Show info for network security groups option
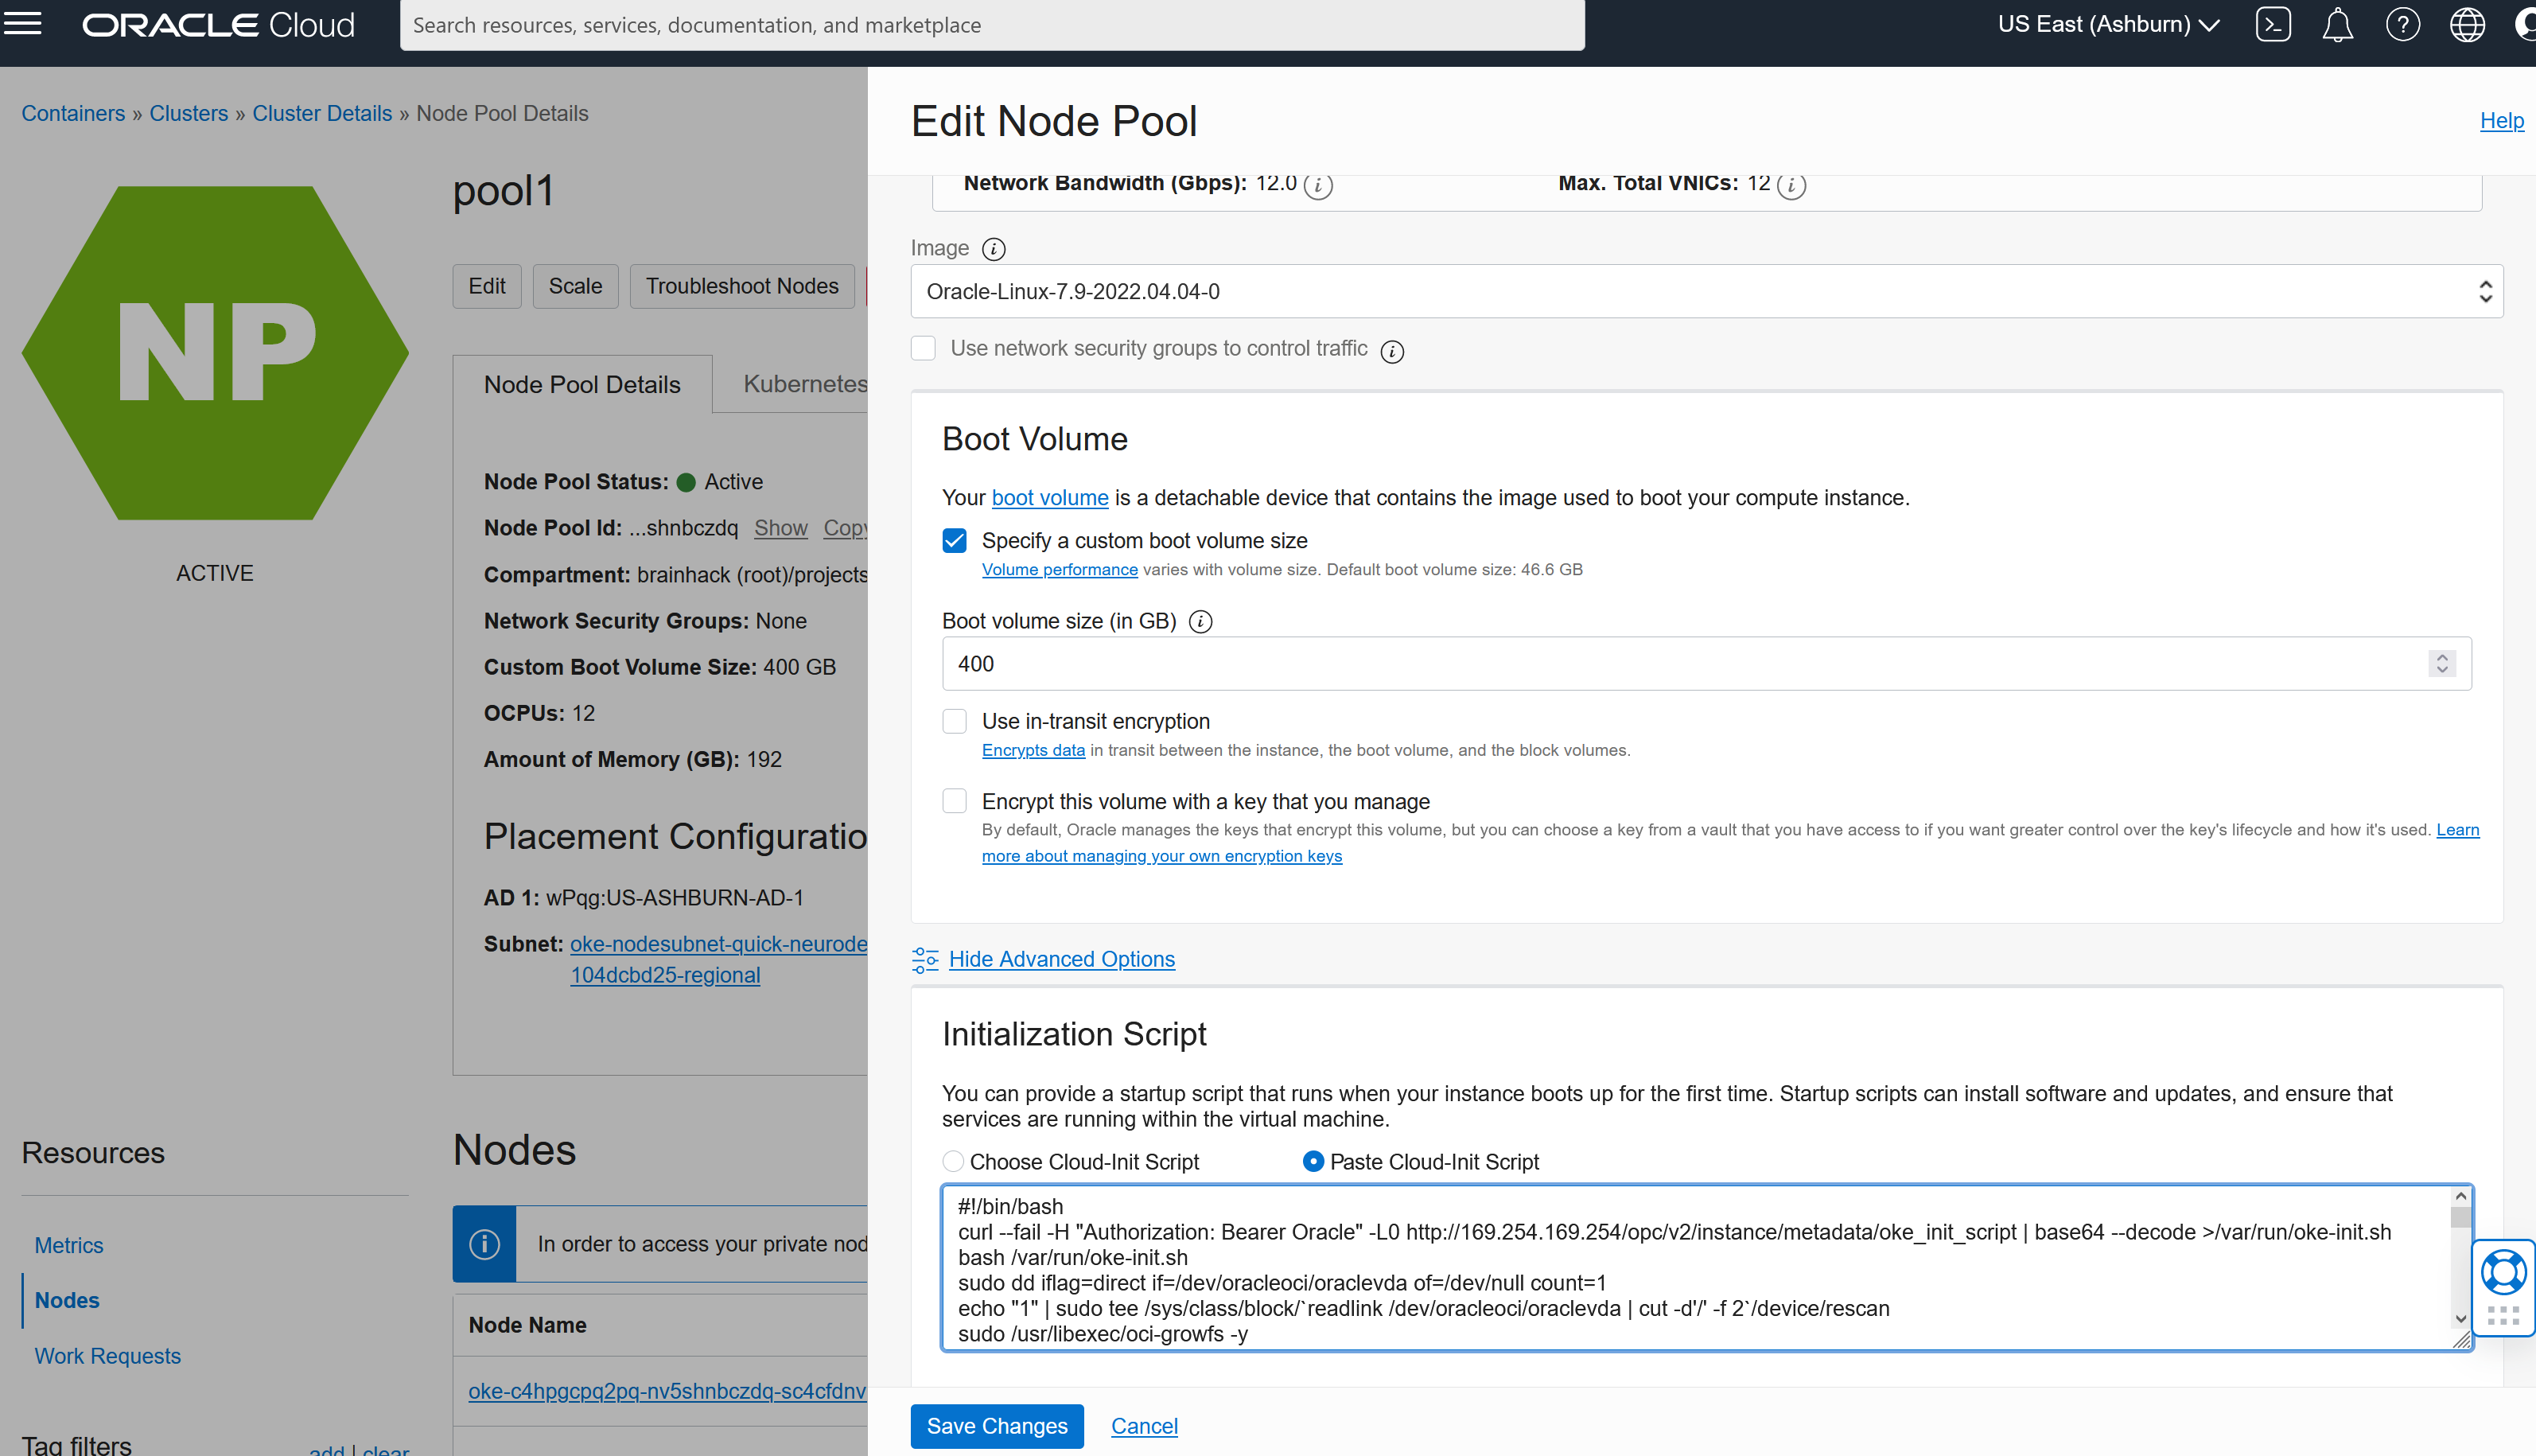The image size is (2536, 1456). point(1391,351)
